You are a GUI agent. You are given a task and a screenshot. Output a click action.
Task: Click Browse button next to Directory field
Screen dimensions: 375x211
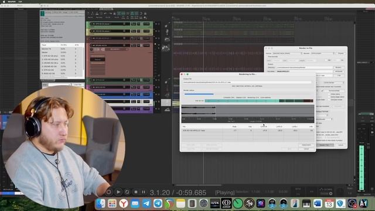pos(339,68)
